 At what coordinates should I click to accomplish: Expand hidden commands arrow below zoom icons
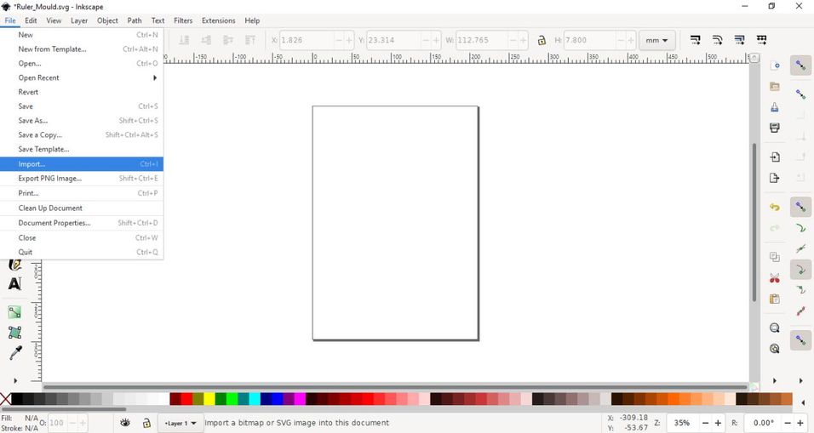[x=775, y=380]
